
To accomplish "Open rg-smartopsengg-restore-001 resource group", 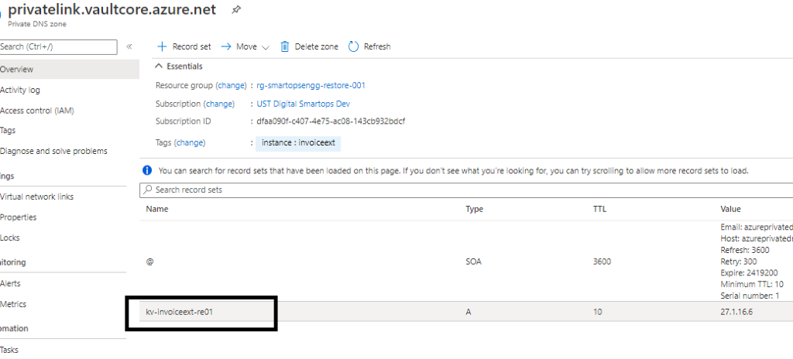I will [311, 85].
